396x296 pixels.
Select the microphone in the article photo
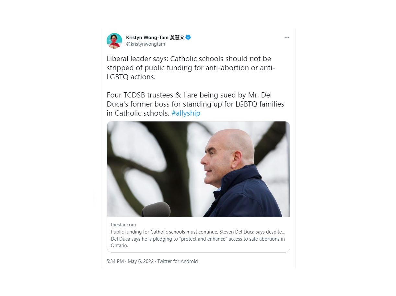click(156, 210)
